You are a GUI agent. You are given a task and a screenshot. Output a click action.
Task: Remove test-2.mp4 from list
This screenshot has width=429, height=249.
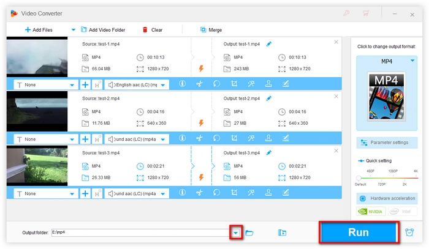(336, 97)
